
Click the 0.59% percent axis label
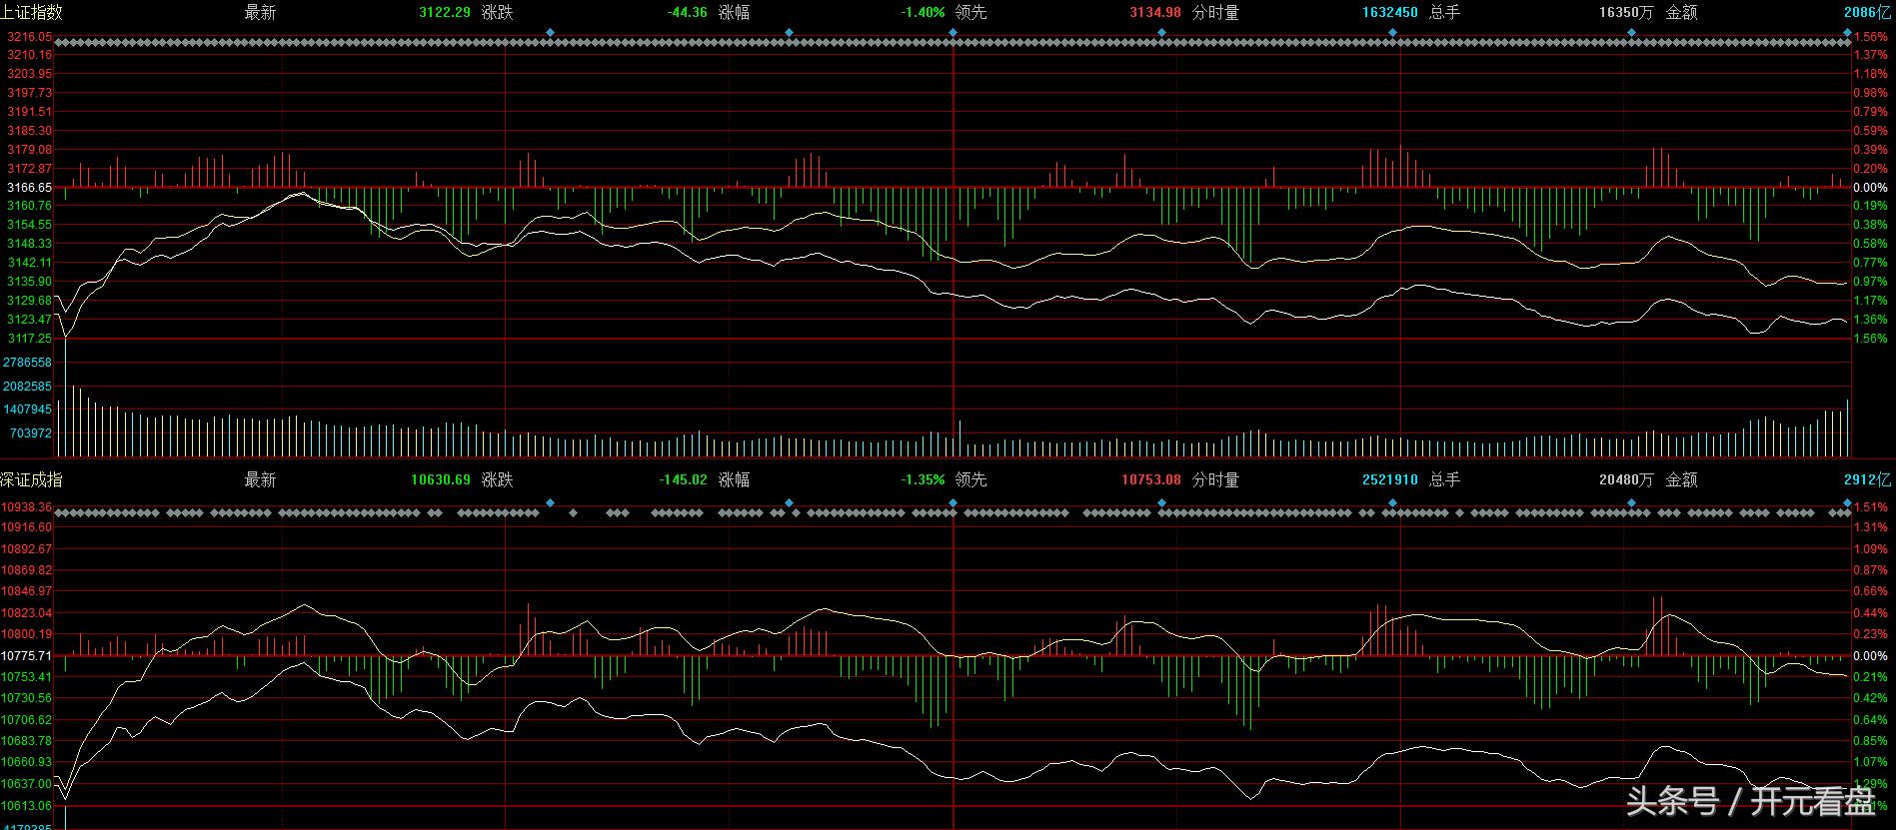coord(1871,131)
